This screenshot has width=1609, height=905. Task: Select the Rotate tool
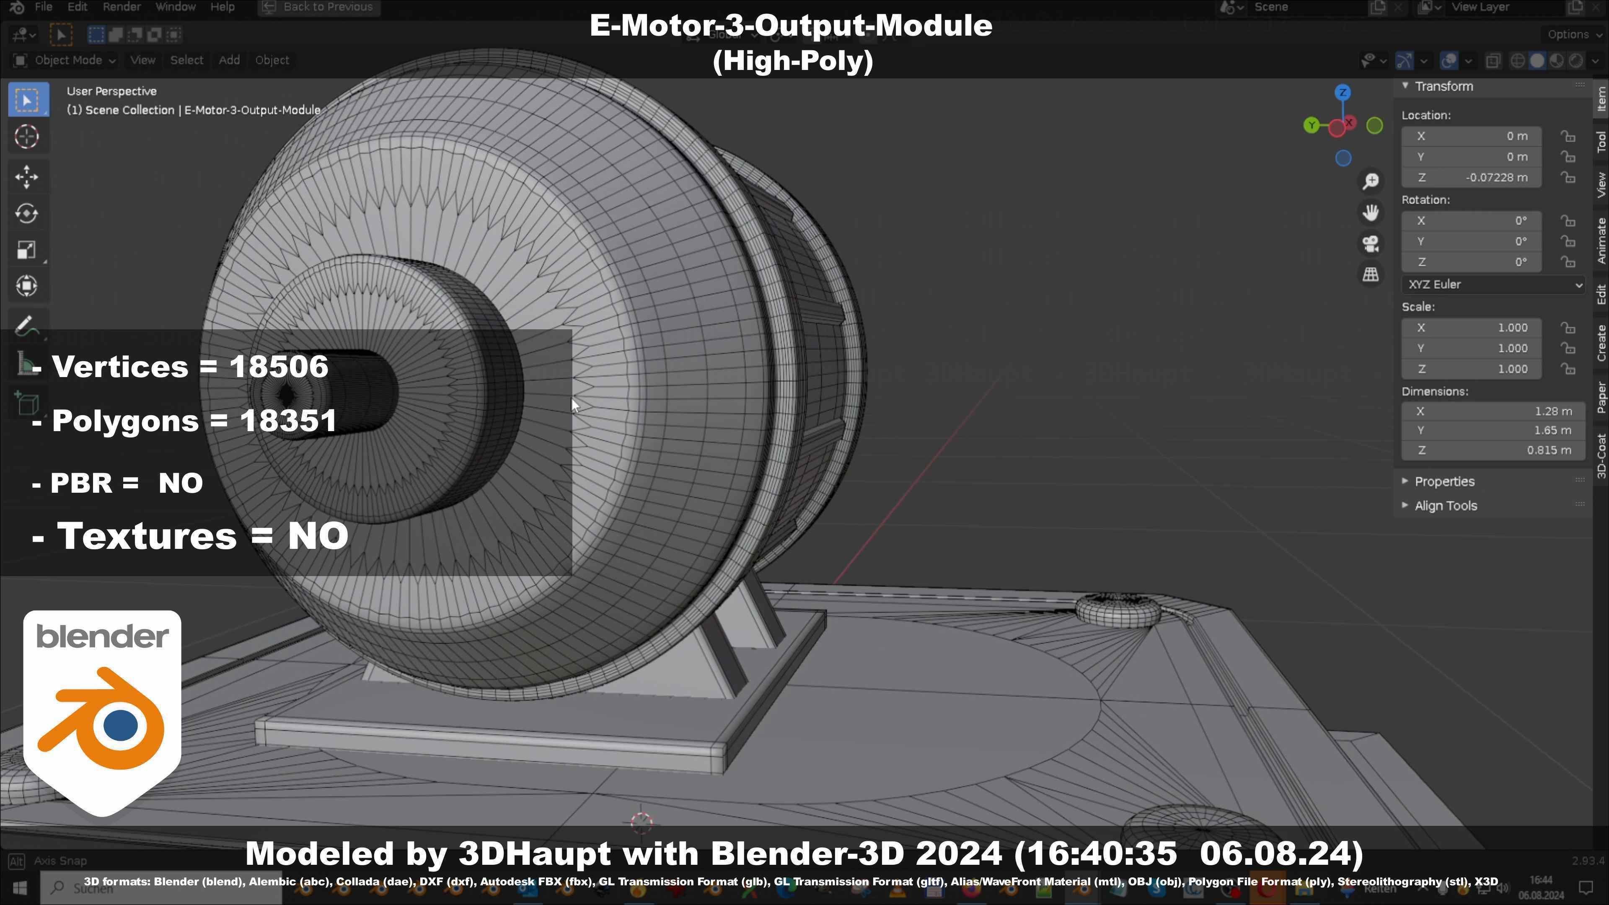click(x=26, y=213)
